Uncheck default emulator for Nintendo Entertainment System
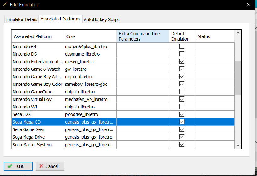 click(182, 61)
